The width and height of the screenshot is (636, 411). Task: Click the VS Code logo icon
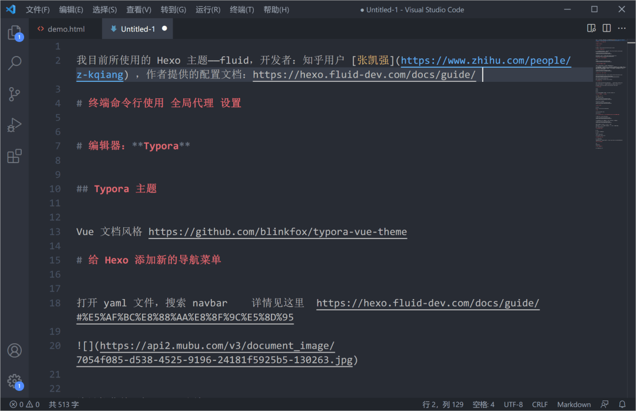pos(11,9)
